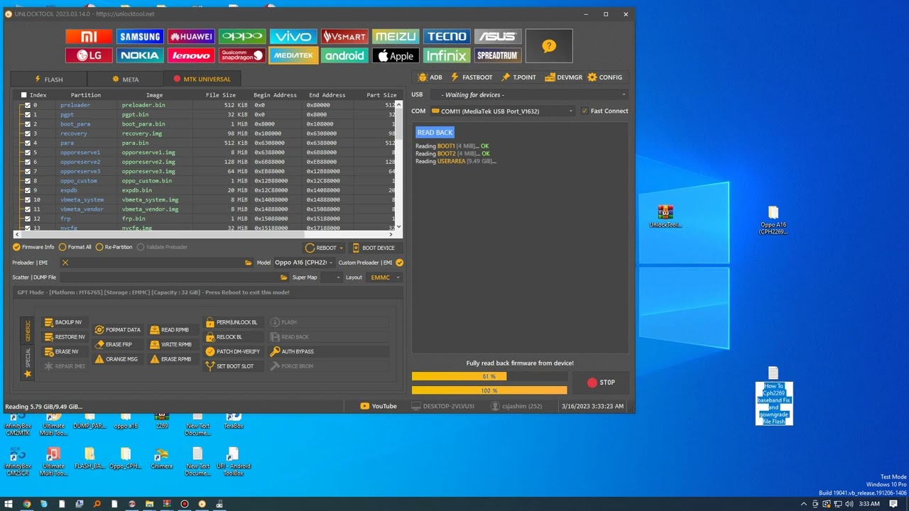
Task: Open UFI Android ToolBox desktop shortcut
Action: [x=234, y=462]
